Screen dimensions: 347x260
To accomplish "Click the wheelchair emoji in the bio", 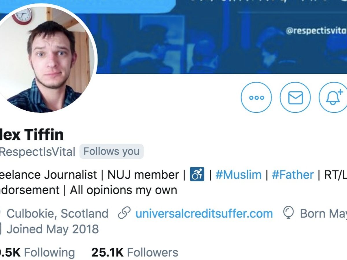I will (197, 174).
